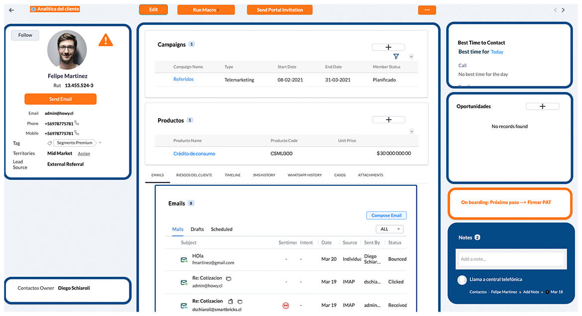The width and height of the screenshot is (582, 316).
Task: Open the WhatsApp History tab
Action: (x=305, y=175)
